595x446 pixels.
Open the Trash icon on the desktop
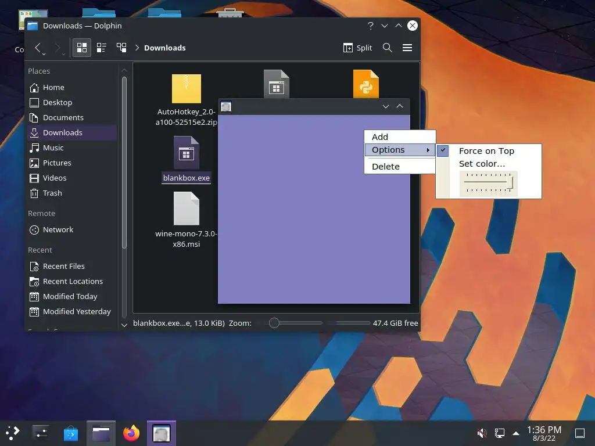[x=230, y=13]
